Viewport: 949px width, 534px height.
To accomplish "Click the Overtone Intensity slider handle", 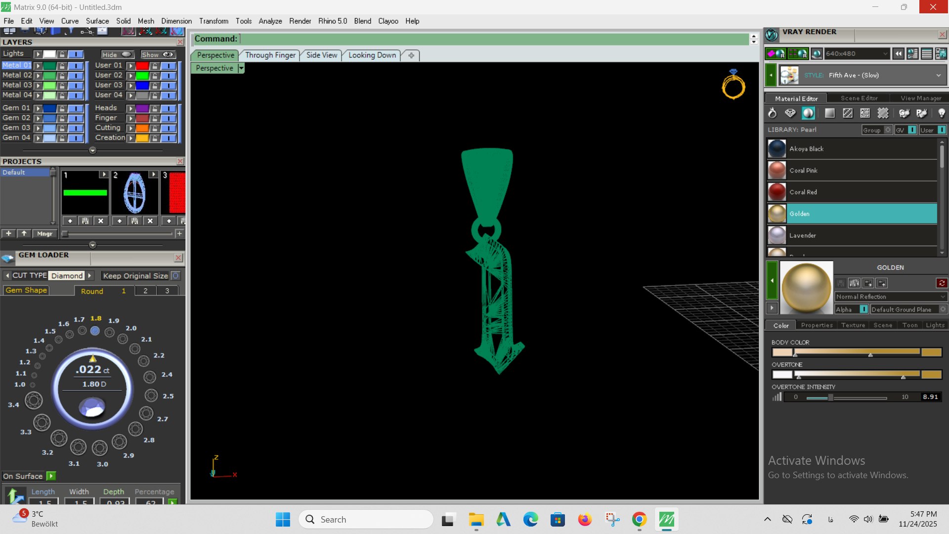I will click(830, 397).
